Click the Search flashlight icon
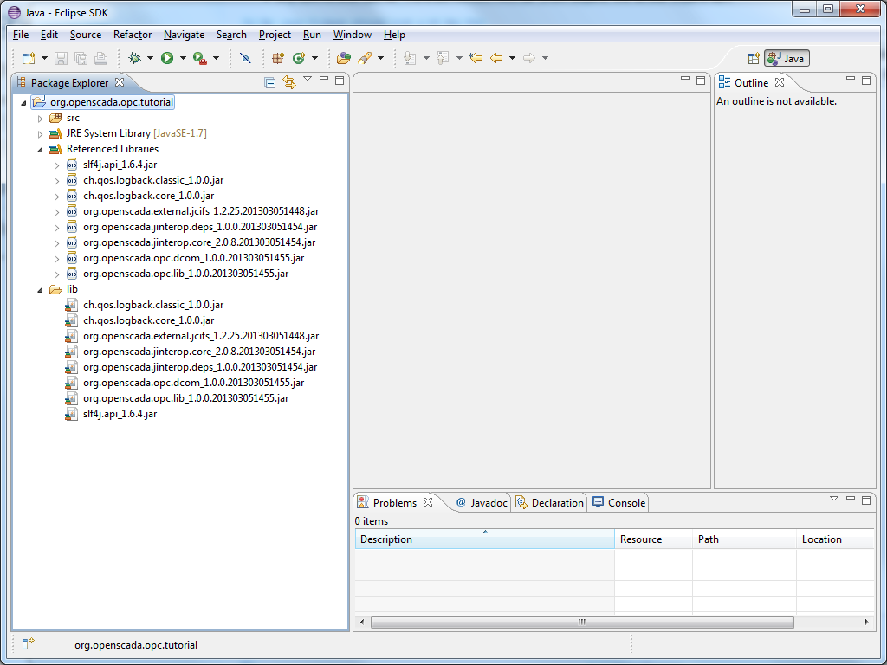 coord(364,57)
